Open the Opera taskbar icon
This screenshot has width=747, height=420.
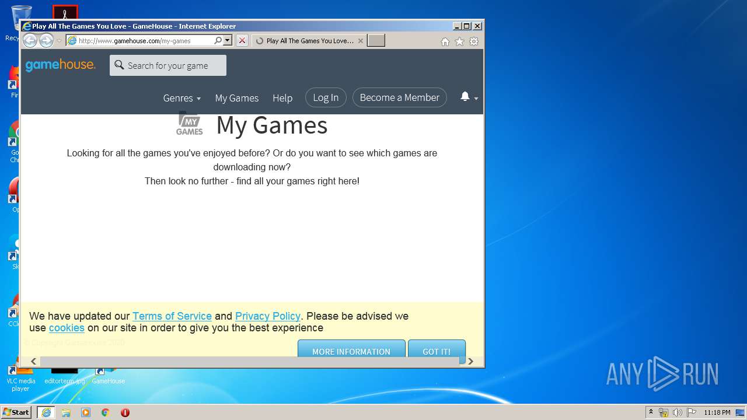click(125, 412)
